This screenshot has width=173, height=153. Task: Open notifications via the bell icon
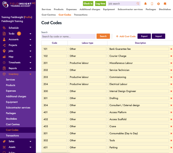(145, 4)
